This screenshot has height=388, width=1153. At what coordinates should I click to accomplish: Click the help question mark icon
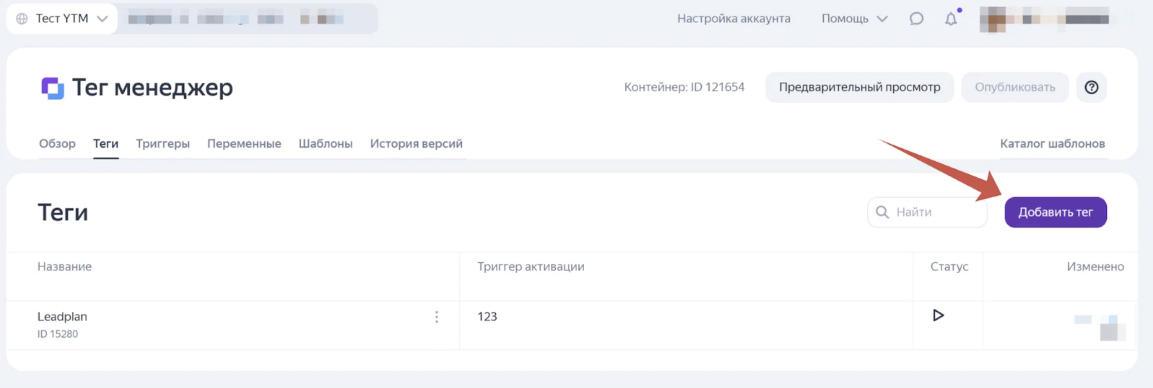[x=1091, y=87]
